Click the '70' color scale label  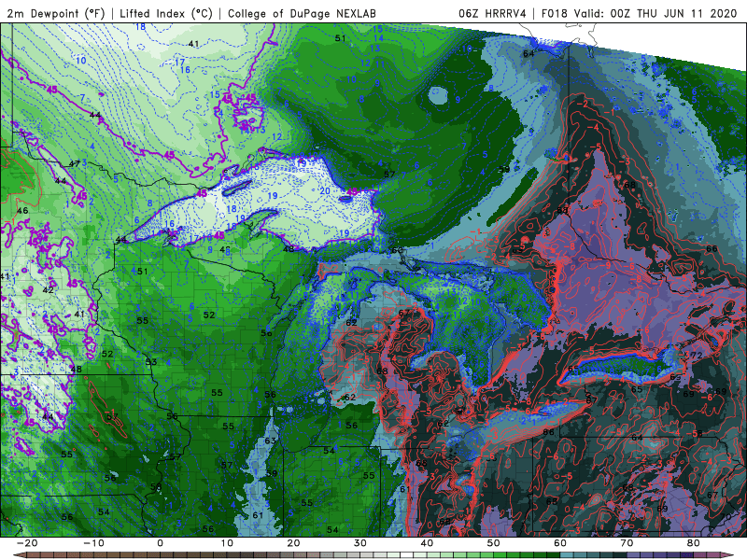tap(627, 543)
